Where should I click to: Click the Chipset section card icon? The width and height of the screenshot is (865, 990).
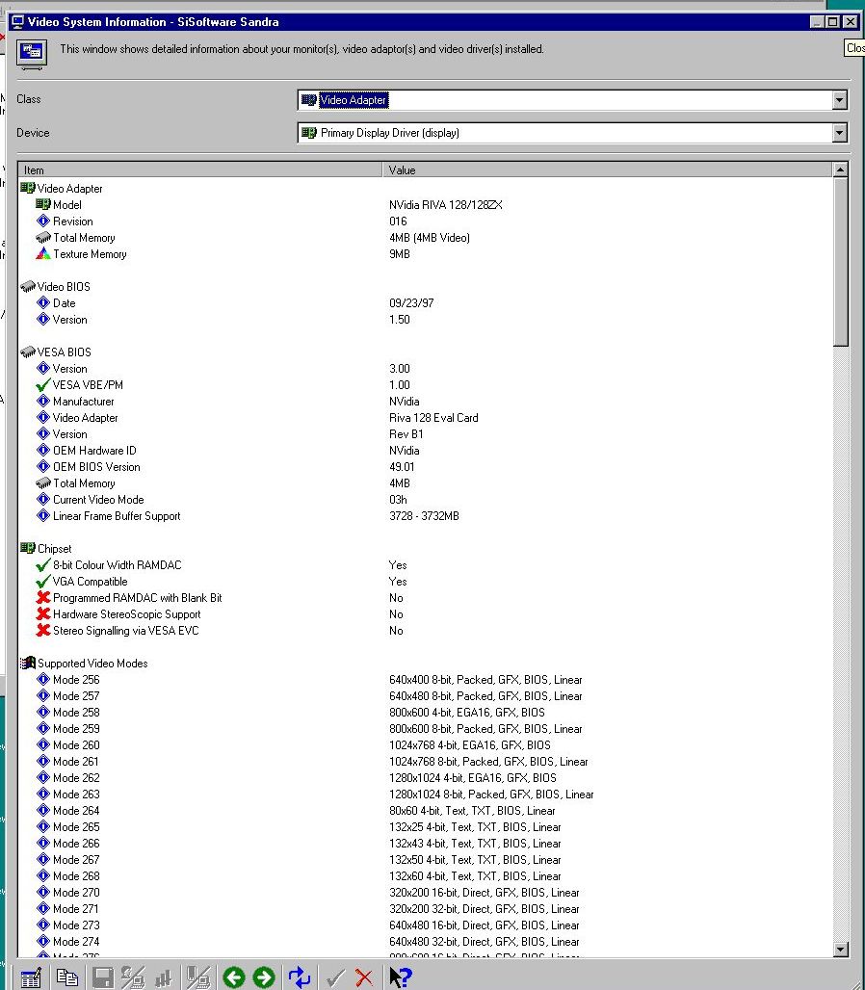tap(28, 548)
